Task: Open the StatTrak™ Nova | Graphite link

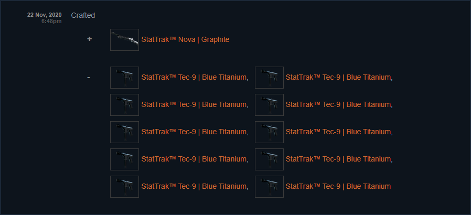Action: coord(185,39)
